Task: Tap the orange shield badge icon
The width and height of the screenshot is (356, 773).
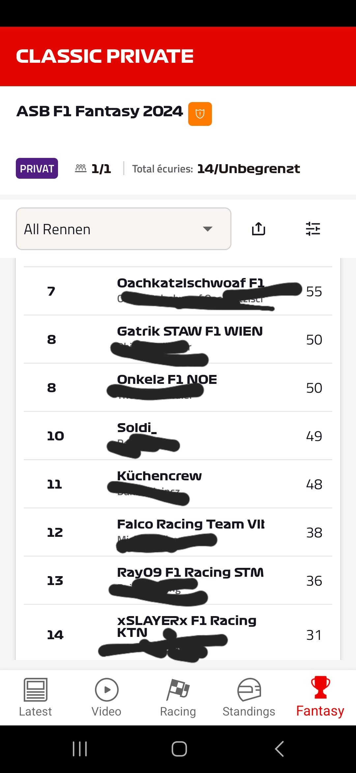Action: tap(200, 114)
